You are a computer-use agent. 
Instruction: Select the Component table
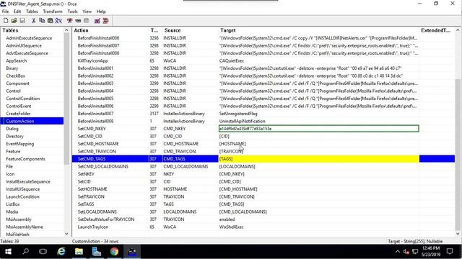(17, 83)
